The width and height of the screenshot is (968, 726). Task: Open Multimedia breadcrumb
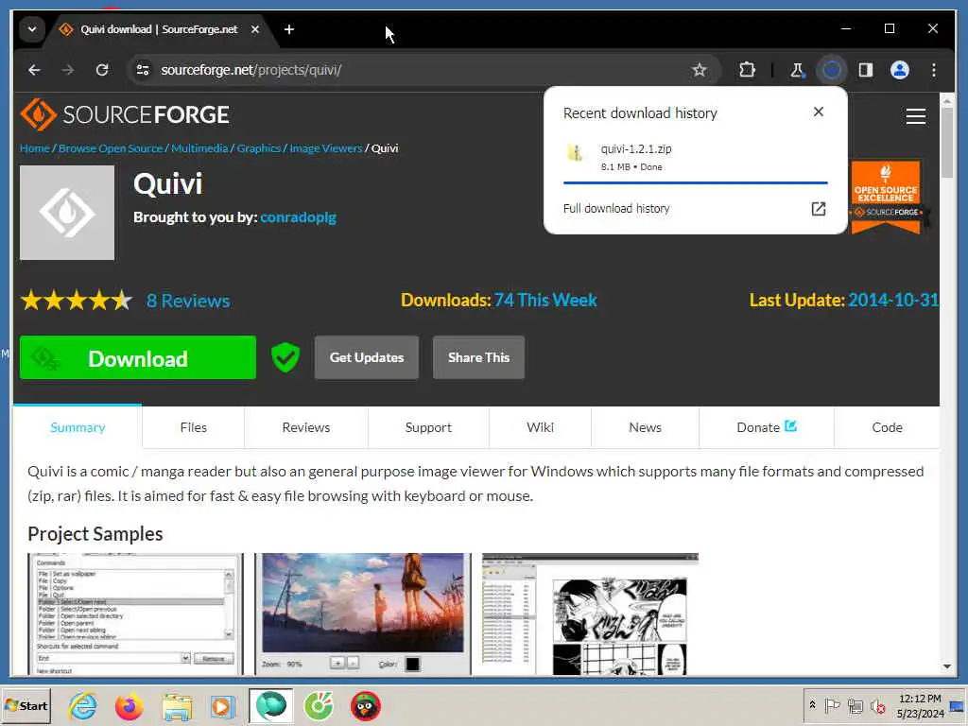[199, 148]
